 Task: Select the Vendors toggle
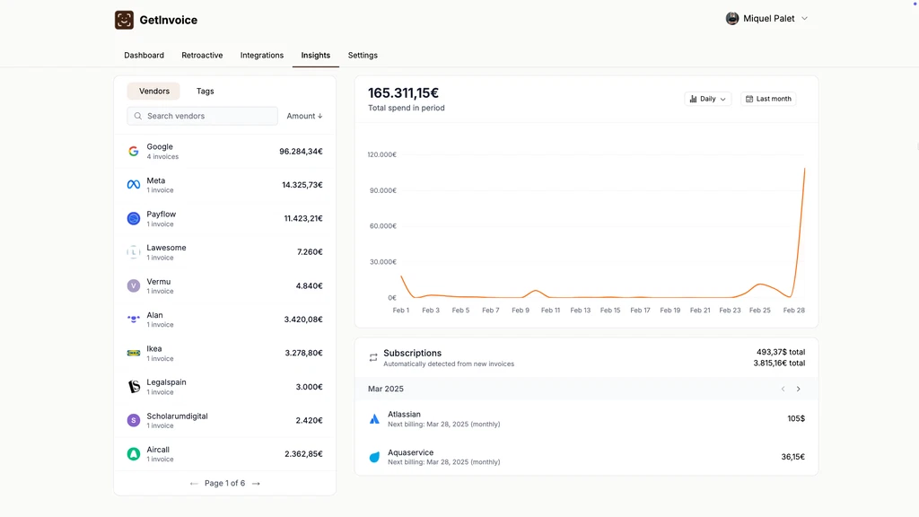pos(154,92)
